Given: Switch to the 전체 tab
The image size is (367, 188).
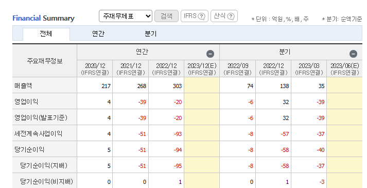Looking at the screenshot, I should tap(46, 34).
